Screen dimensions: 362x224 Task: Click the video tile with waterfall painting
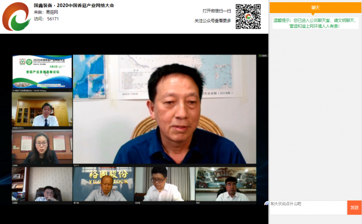[x=226, y=184]
